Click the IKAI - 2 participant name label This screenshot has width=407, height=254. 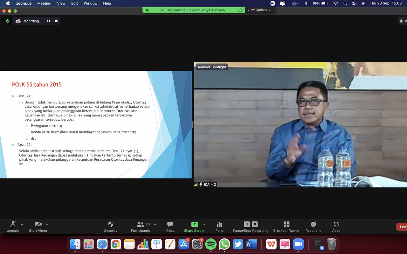[210, 184]
